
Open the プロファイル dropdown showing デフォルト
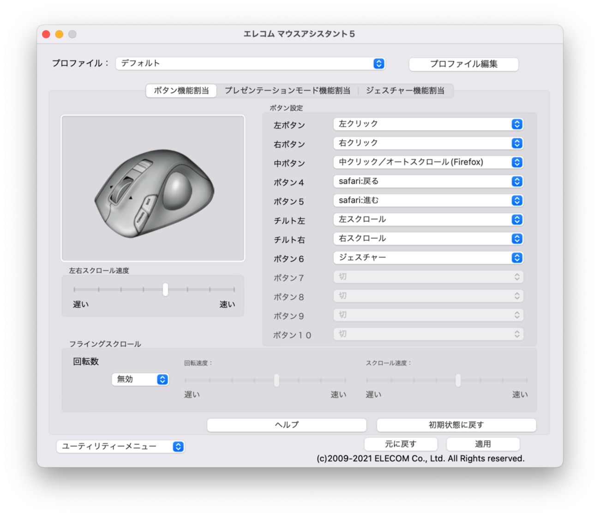click(250, 64)
